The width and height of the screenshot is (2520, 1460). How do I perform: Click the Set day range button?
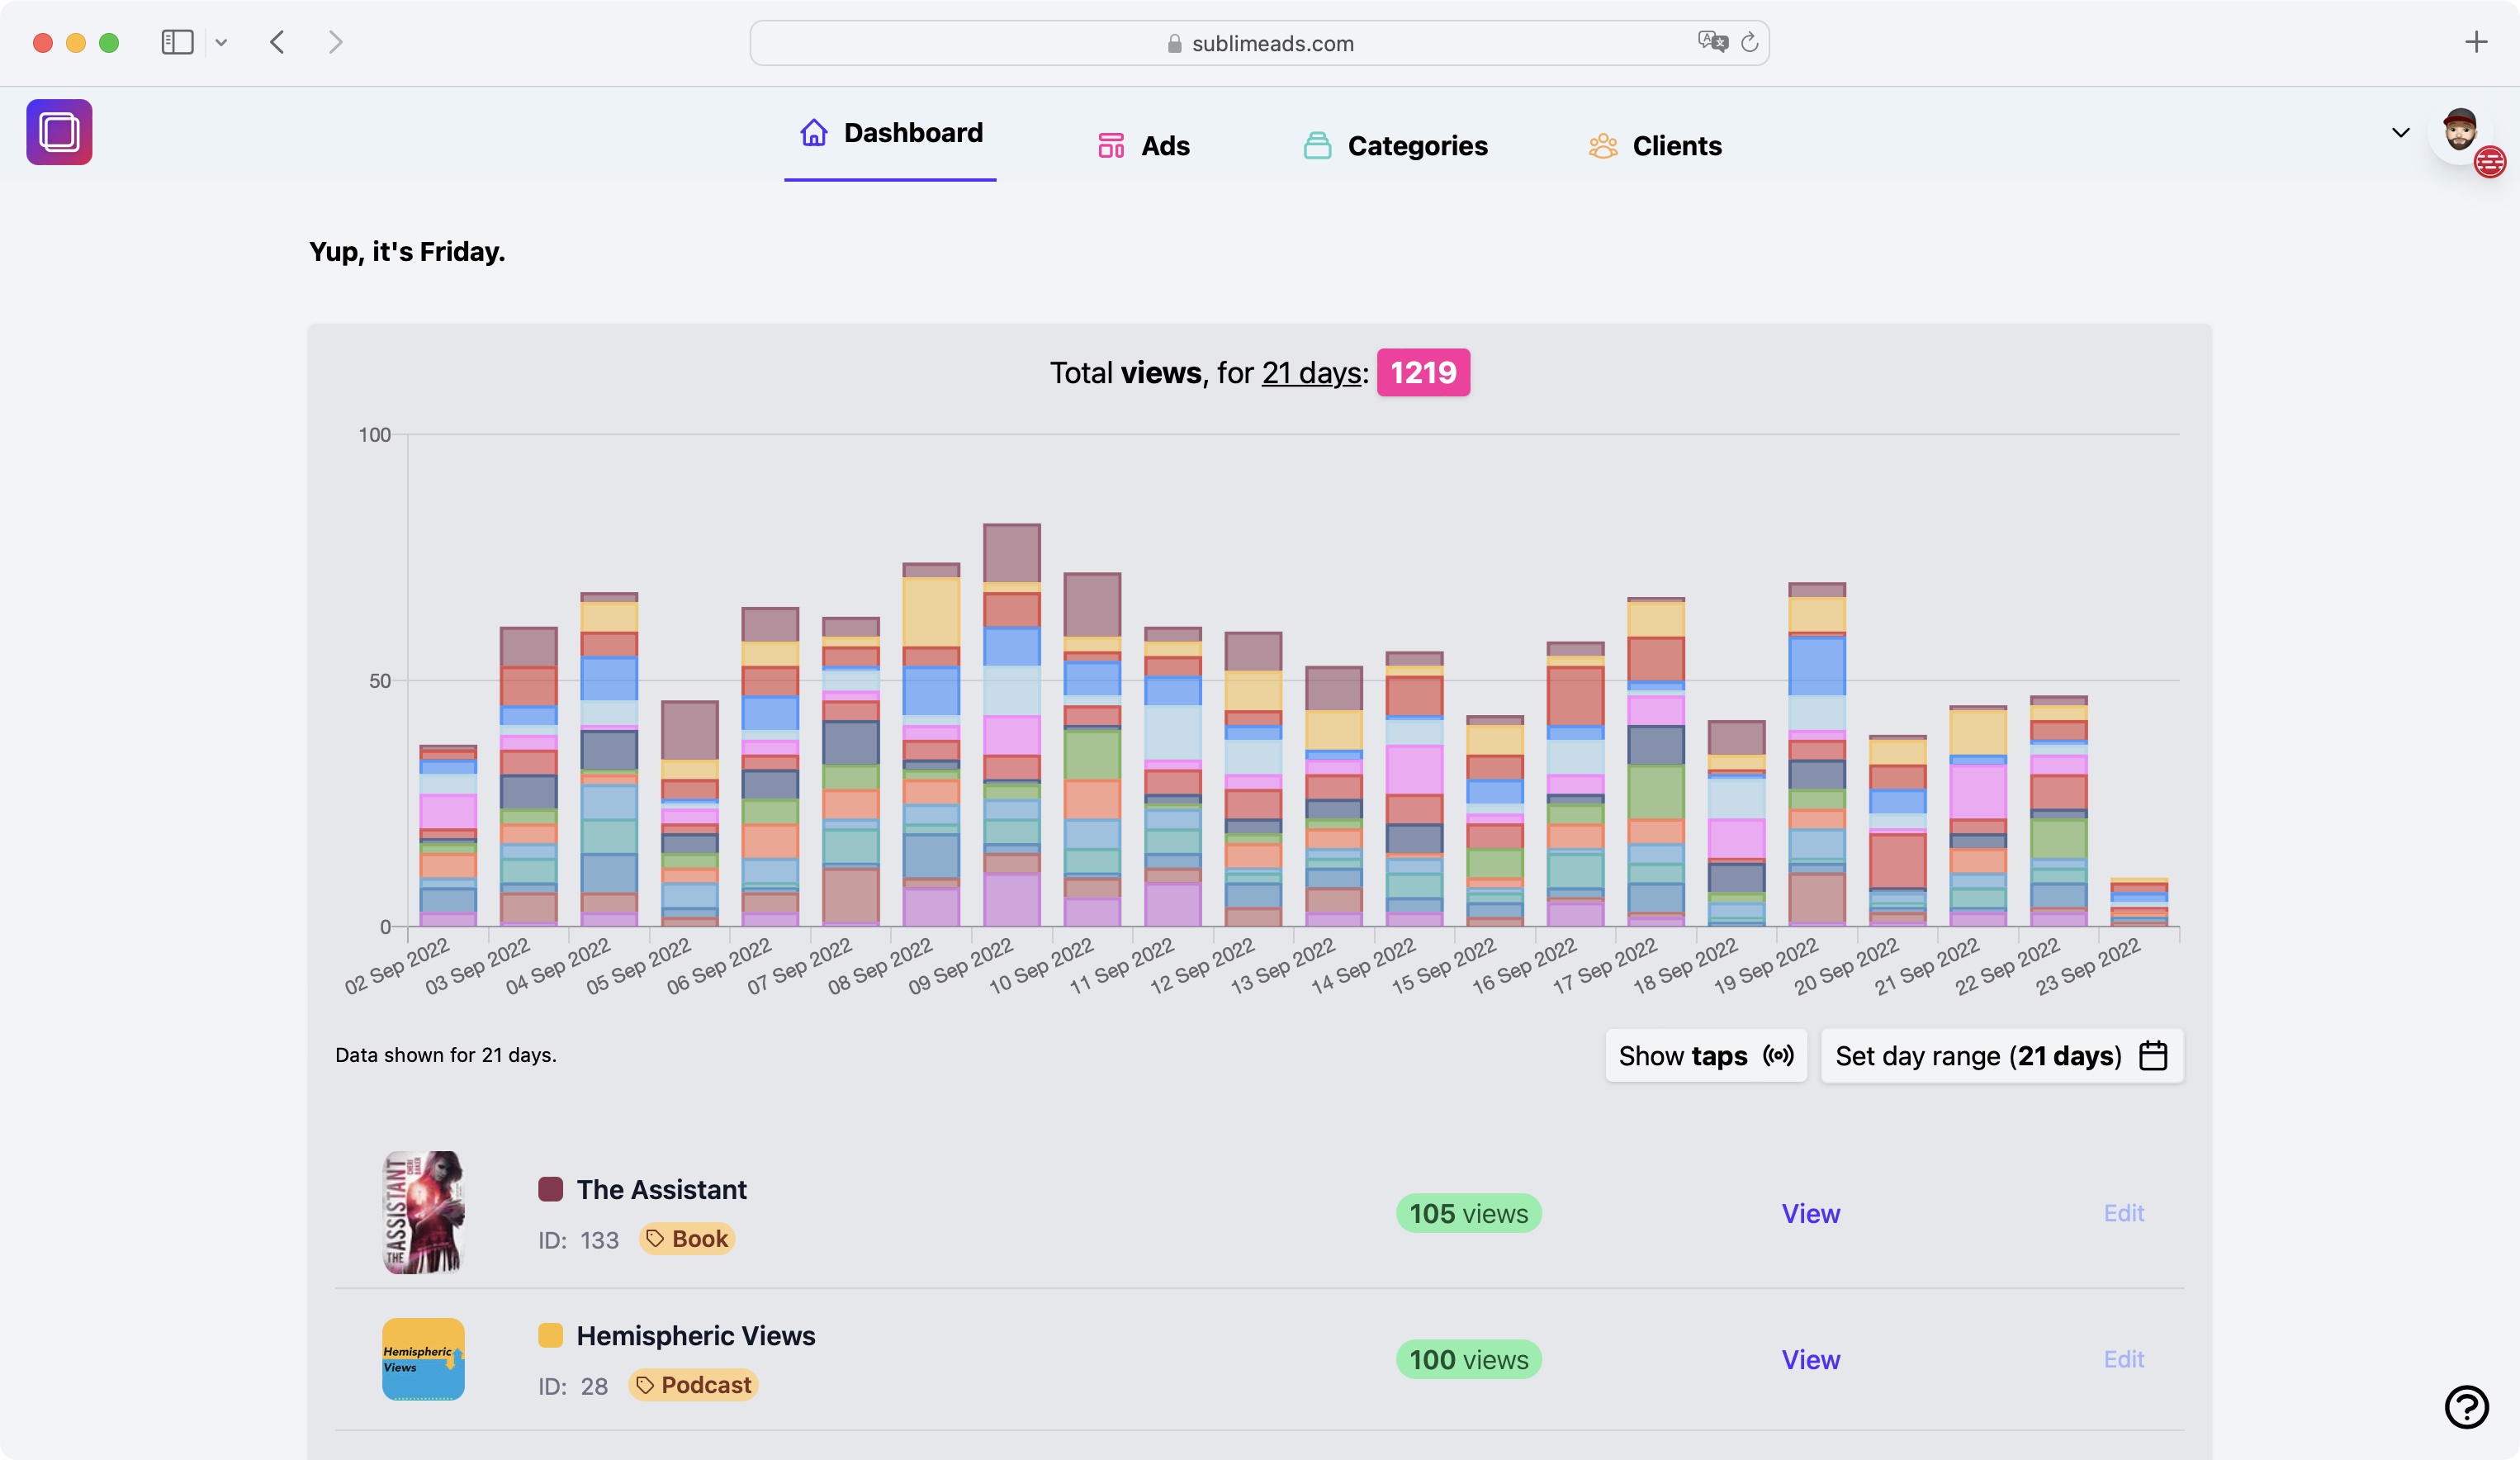point(2002,1055)
